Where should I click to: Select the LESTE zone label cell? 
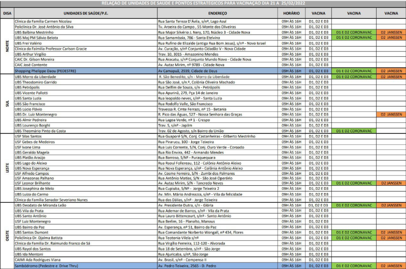[x=7, y=168]
